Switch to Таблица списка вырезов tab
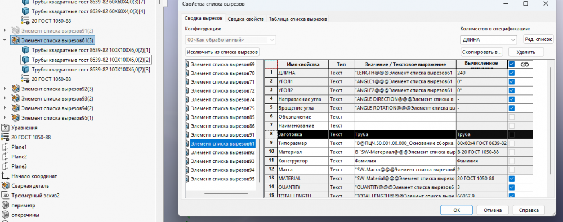The image size is (563, 222). pyautogui.click(x=298, y=19)
